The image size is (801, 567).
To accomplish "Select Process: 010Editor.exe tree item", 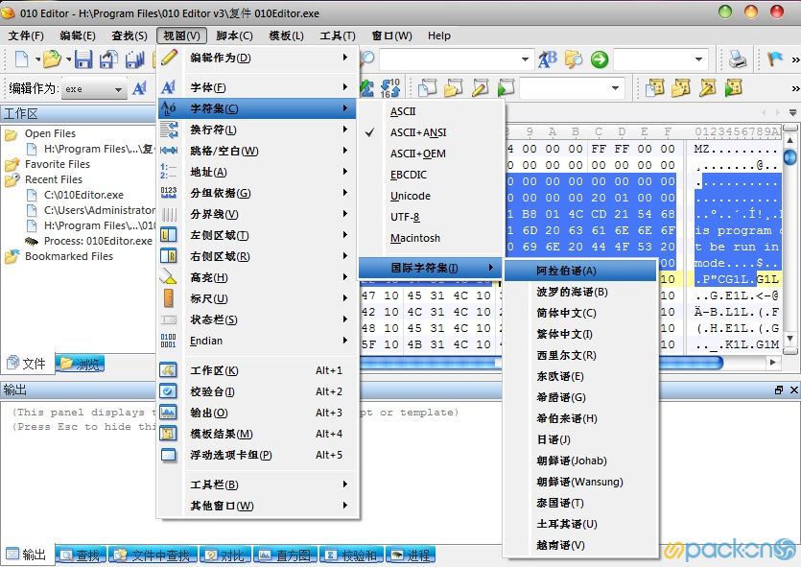I will (98, 241).
